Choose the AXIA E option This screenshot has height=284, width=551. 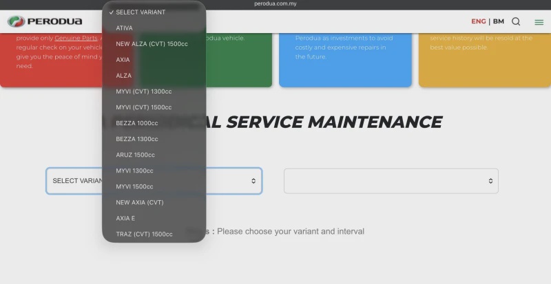[x=154, y=218]
